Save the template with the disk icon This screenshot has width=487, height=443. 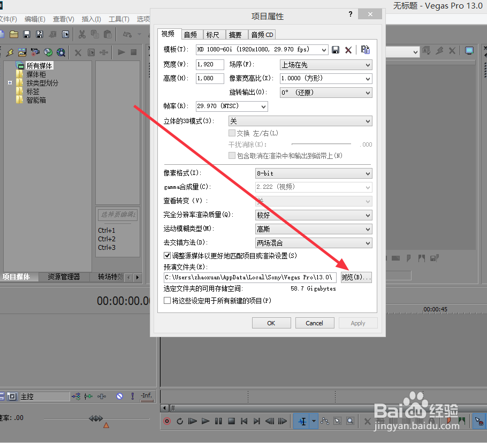336,50
